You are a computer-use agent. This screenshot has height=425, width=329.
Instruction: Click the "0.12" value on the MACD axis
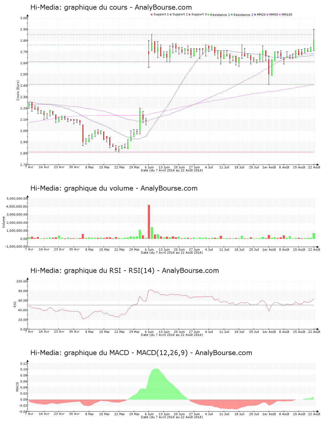[24, 364]
